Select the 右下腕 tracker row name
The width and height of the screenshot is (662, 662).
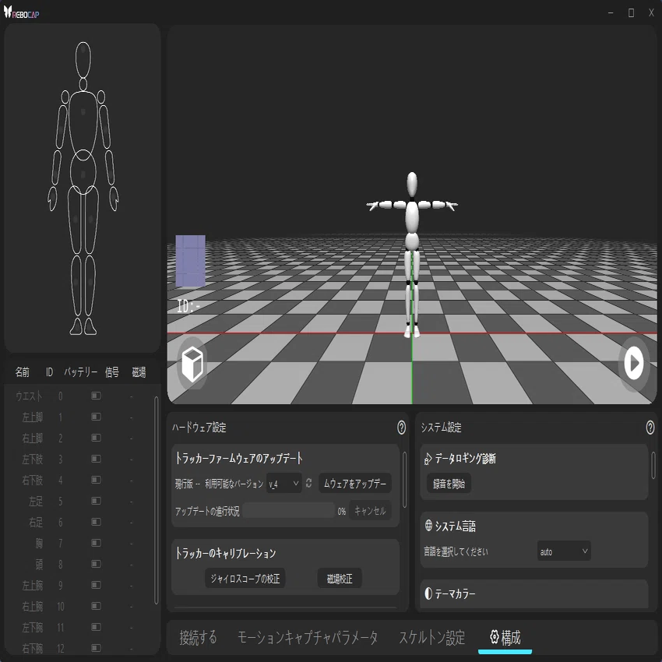33,648
